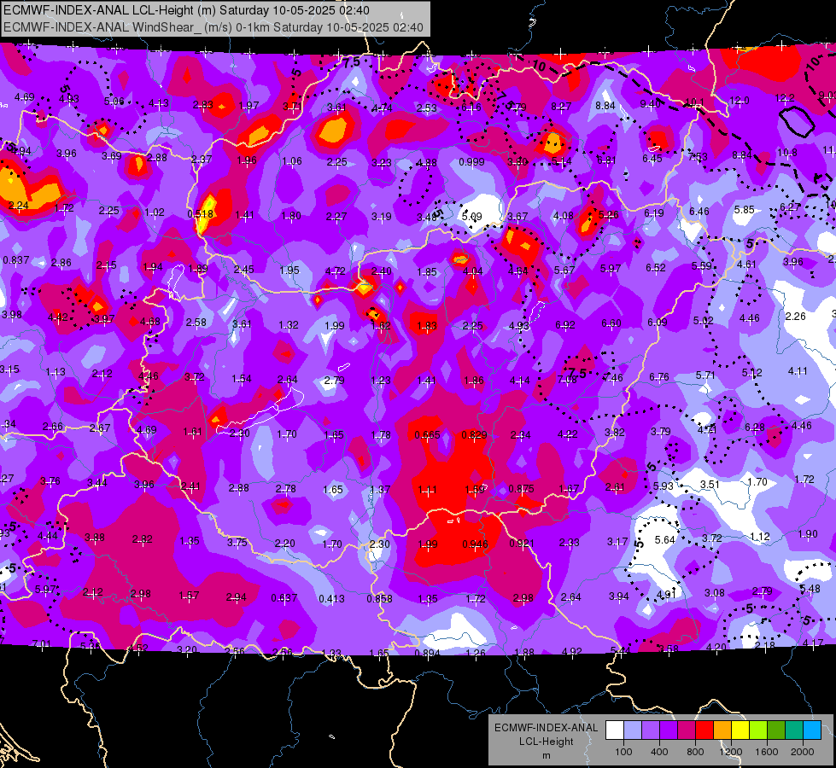Click the wind shear value '0.999'
Image resolution: width=836 pixels, height=768 pixels.
[471, 161]
